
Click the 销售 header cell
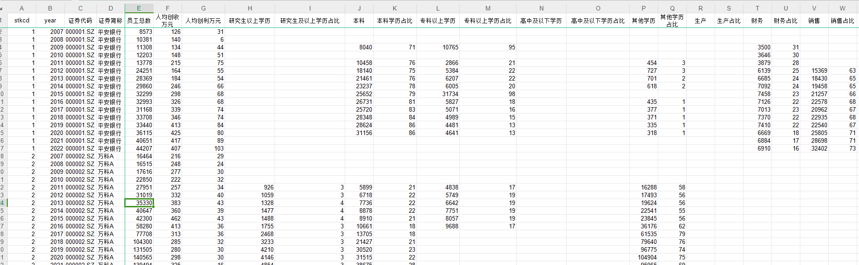click(814, 21)
